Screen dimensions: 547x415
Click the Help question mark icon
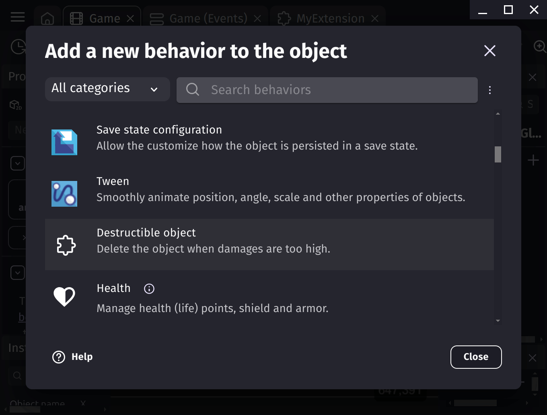coord(59,357)
